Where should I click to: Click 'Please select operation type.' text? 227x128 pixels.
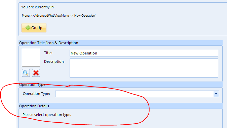[47, 115]
